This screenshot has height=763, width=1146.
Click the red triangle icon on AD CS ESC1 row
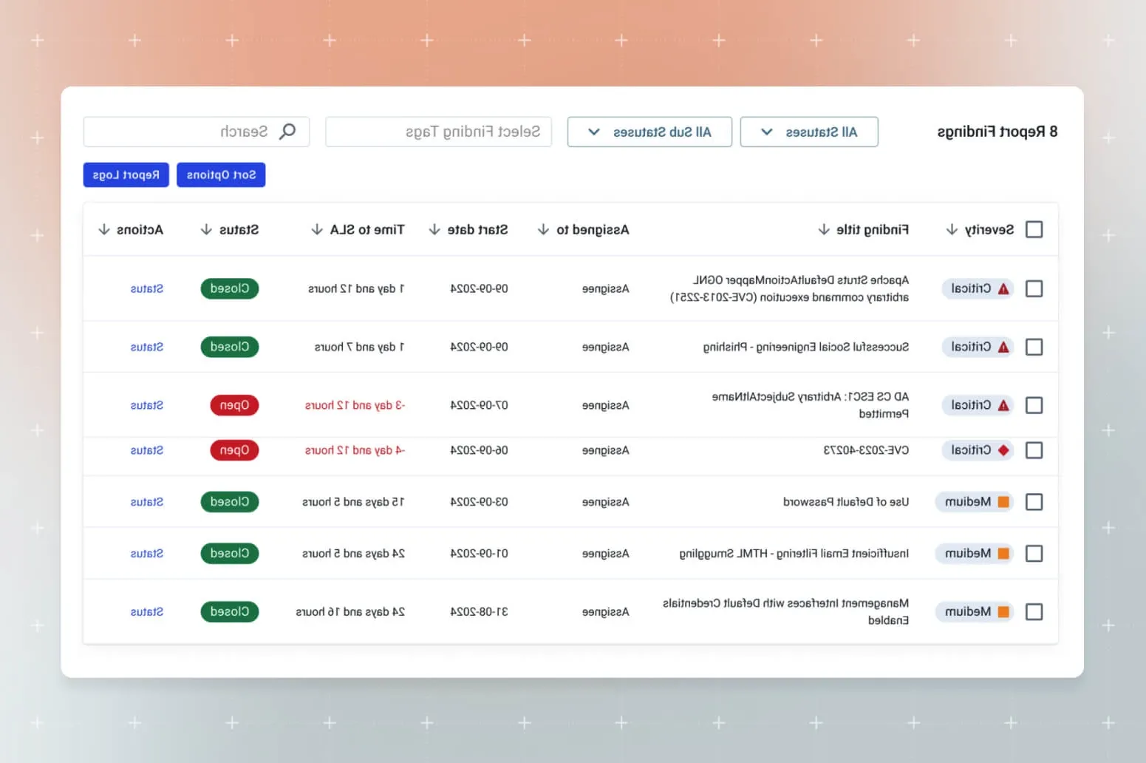1003,406
